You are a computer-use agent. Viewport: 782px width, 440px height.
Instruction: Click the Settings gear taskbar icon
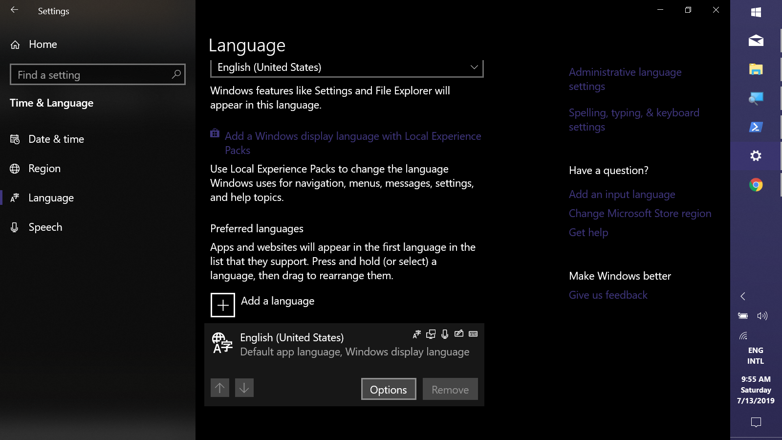point(756,156)
